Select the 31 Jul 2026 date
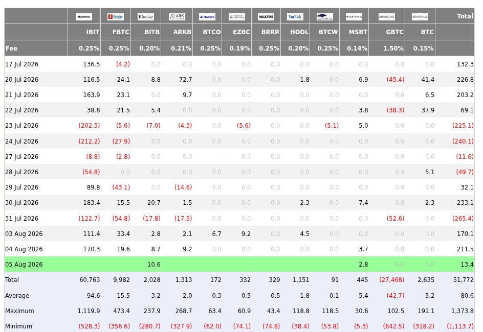Image resolution: width=483 pixels, height=332 pixels. pyautogui.click(x=22, y=219)
